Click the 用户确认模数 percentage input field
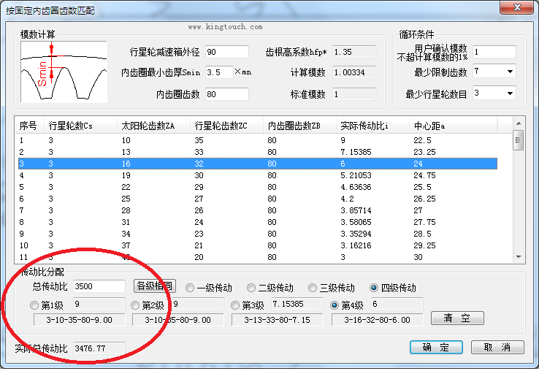539x371 pixels. (494, 52)
